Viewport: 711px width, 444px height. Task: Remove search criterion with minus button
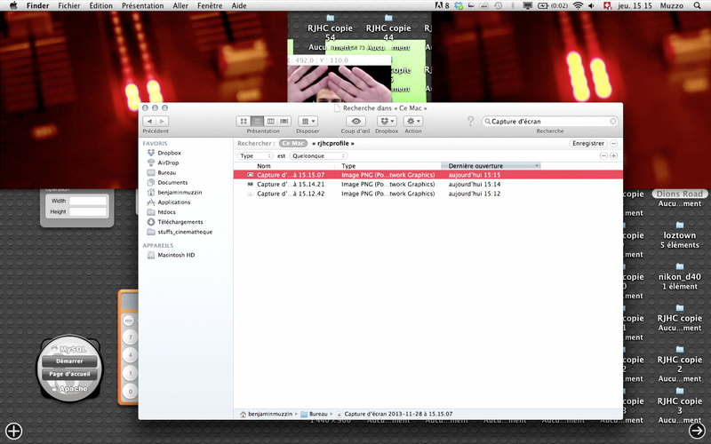[x=603, y=155]
